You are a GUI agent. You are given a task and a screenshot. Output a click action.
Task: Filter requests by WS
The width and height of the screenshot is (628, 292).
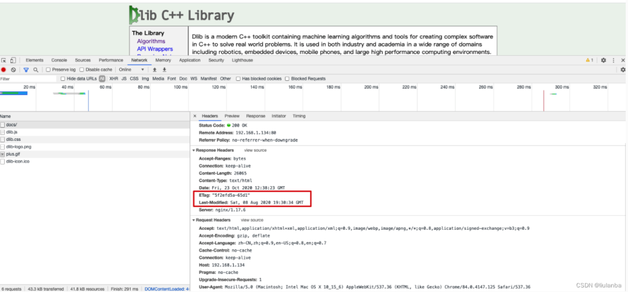point(194,79)
